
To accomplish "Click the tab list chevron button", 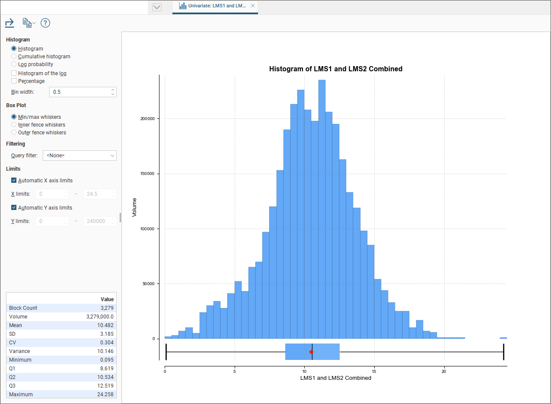I will tap(157, 7).
